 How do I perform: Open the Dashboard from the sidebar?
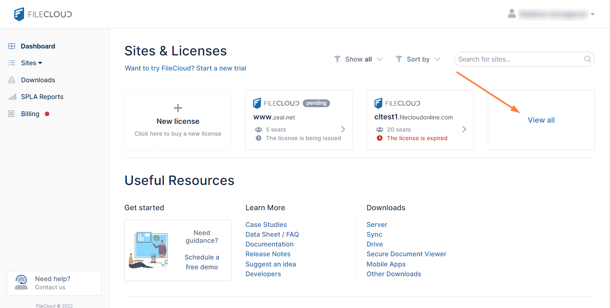click(37, 46)
